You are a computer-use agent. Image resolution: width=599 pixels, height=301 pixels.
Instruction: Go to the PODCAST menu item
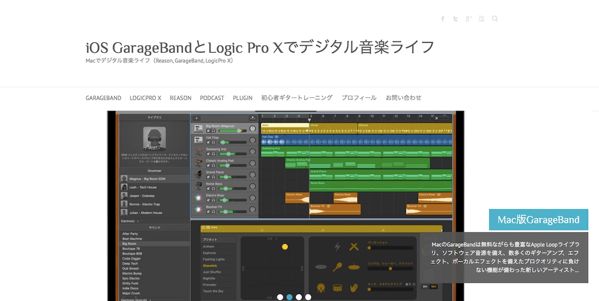click(x=212, y=98)
